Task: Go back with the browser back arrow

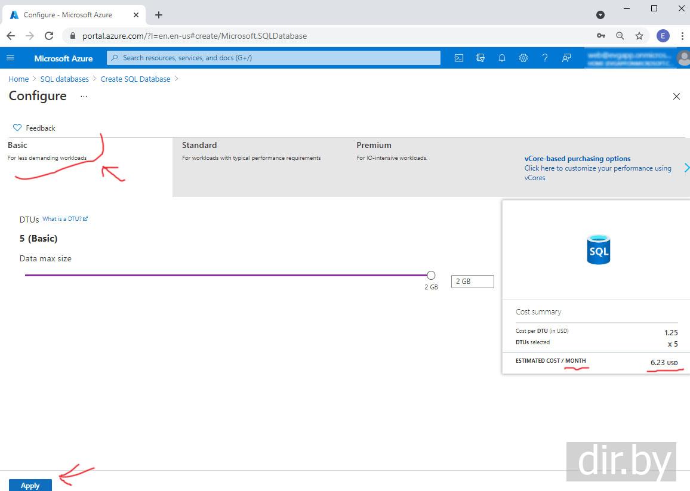Action: (11, 36)
